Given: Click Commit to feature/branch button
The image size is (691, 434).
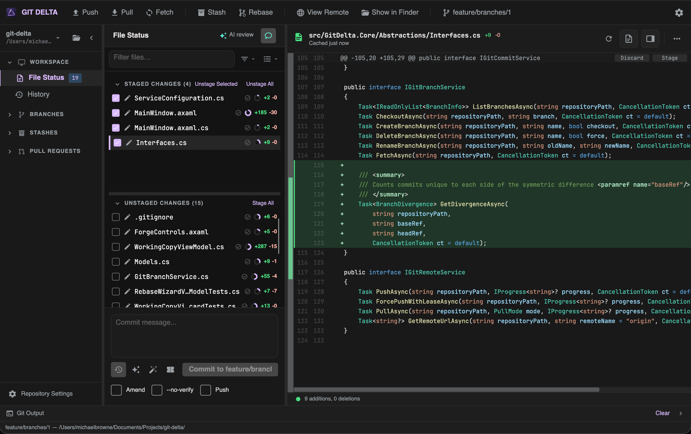Looking at the screenshot, I should (230, 369).
